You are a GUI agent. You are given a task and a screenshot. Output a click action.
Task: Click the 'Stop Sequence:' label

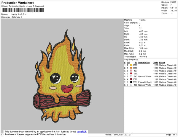tap(131, 60)
